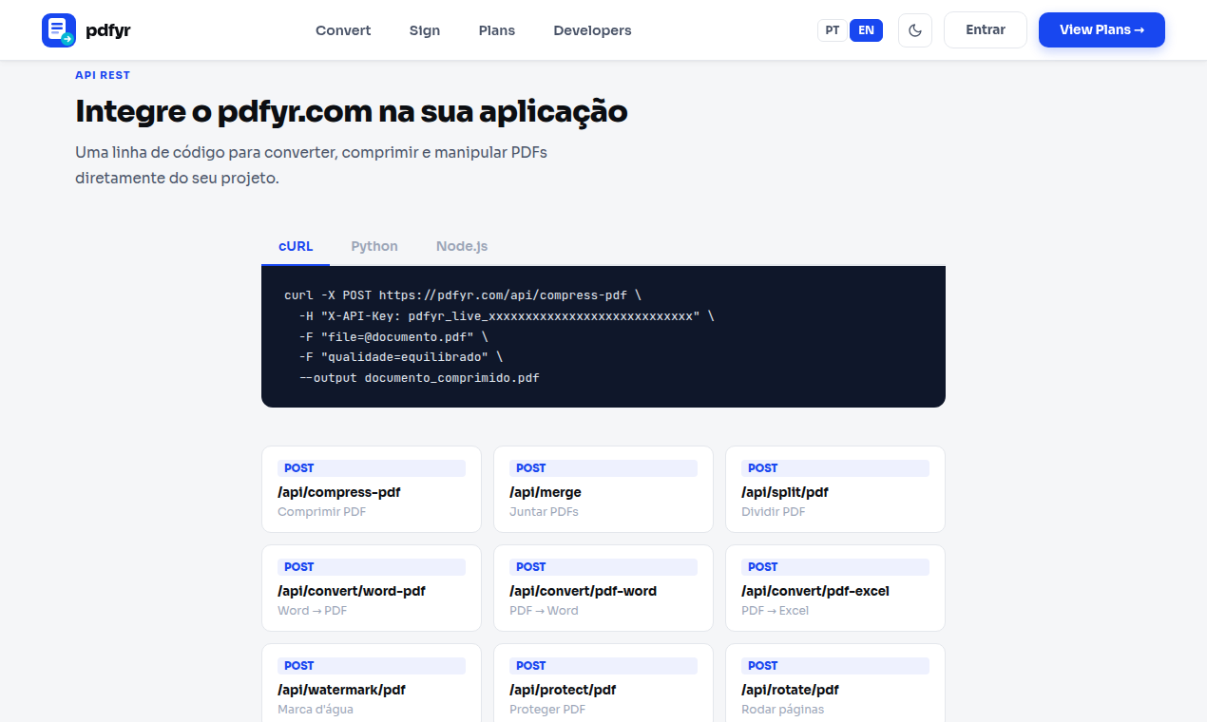Click the pdfyr logo icon

click(x=59, y=30)
